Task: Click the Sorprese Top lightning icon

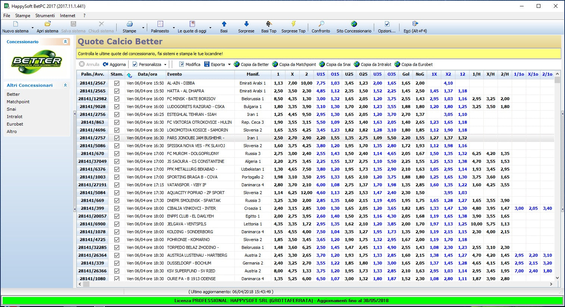Action: tap(293, 24)
